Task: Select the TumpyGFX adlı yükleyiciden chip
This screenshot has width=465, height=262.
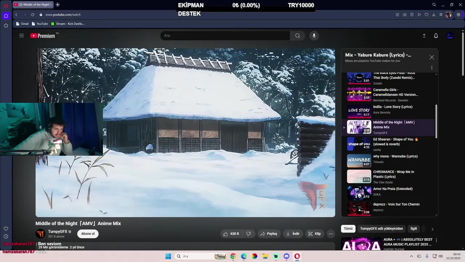Action: tap(381, 229)
